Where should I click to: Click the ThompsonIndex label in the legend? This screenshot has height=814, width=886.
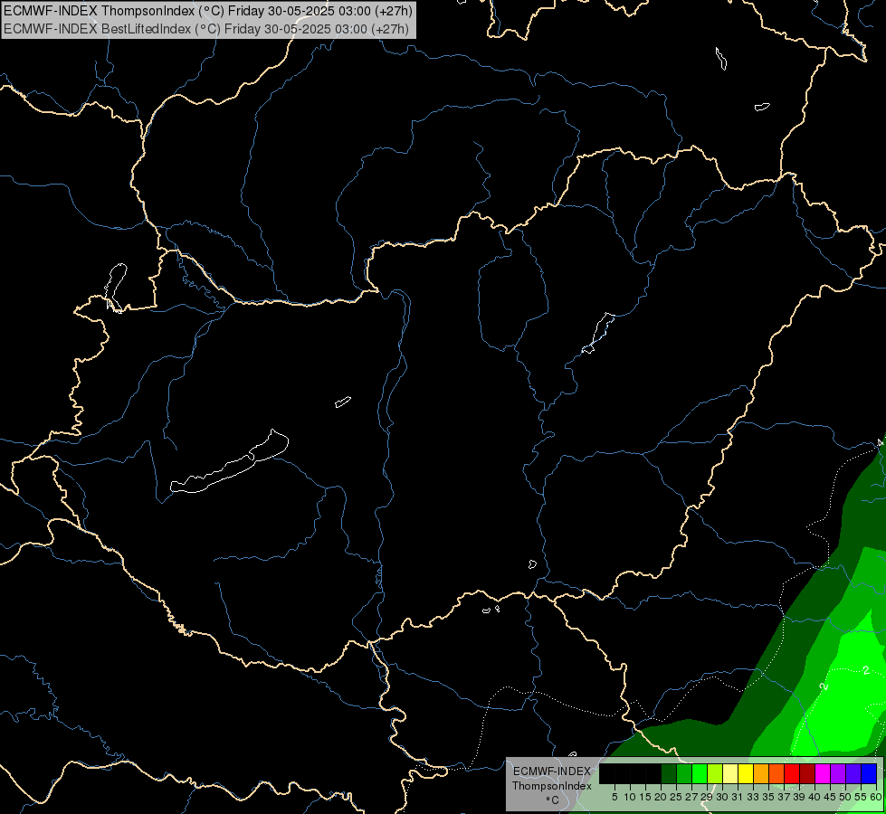point(552,786)
